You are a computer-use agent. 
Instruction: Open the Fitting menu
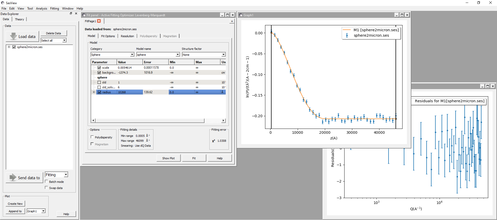pos(54,9)
